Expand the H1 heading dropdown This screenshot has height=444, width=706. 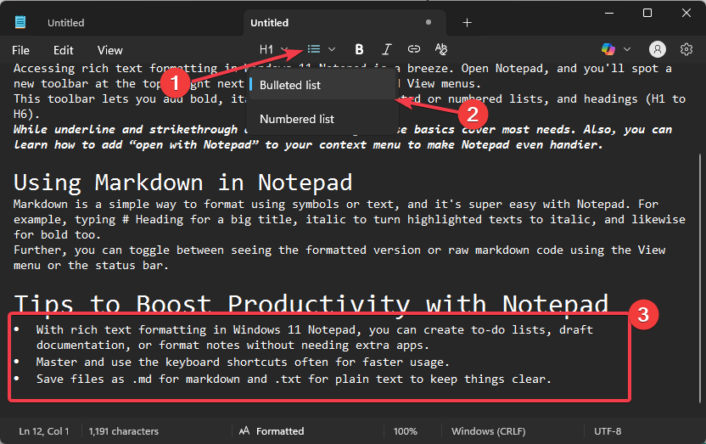pyautogui.click(x=273, y=49)
